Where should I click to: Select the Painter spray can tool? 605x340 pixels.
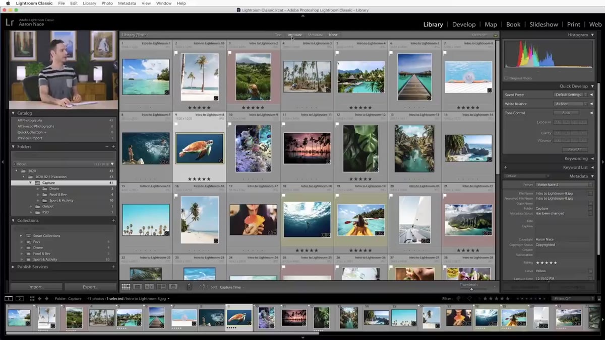189,287
